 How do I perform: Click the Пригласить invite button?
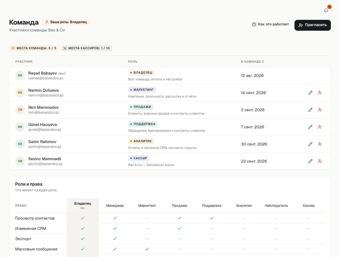point(312,25)
